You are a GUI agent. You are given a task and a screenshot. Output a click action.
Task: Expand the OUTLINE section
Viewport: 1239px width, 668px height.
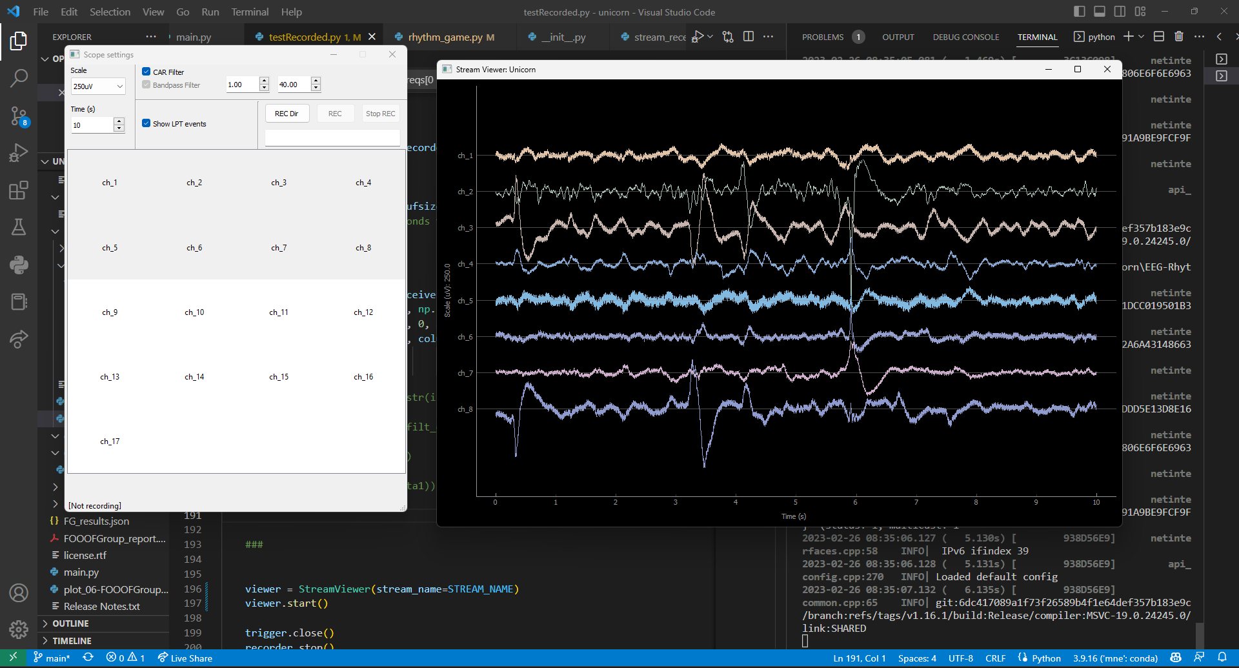click(x=70, y=623)
